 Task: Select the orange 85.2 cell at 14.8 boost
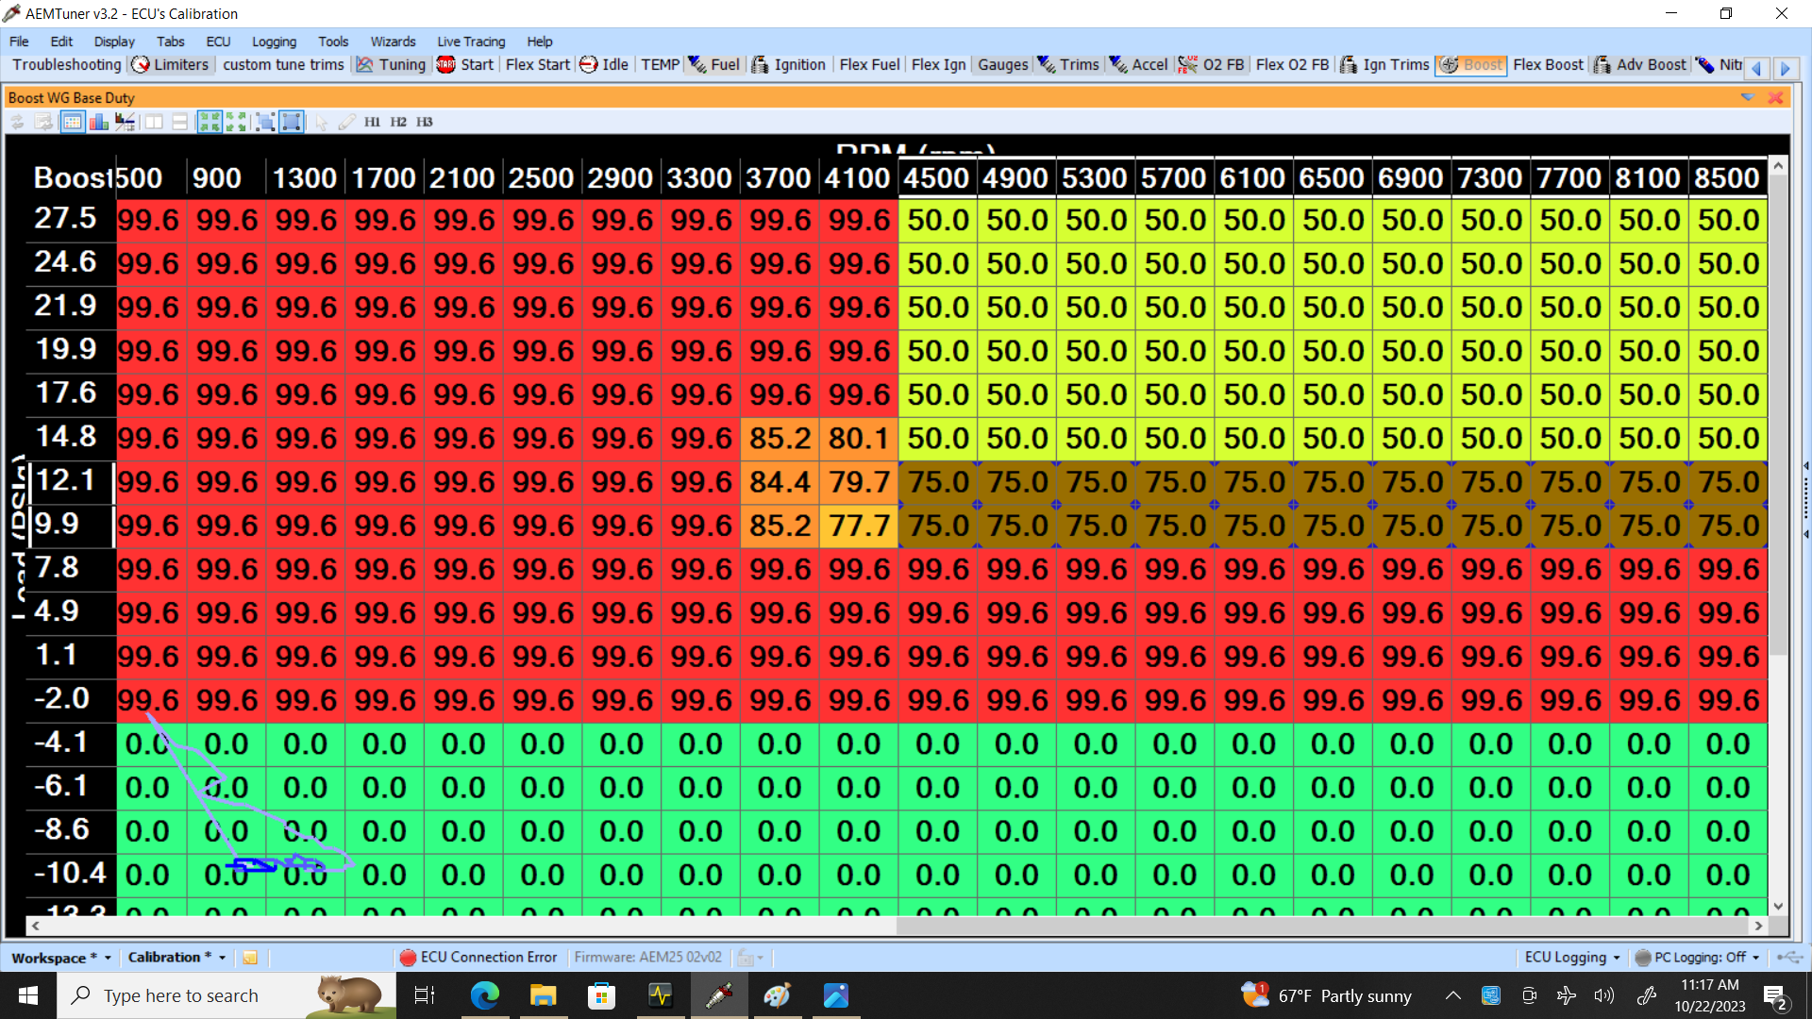tap(780, 439)
